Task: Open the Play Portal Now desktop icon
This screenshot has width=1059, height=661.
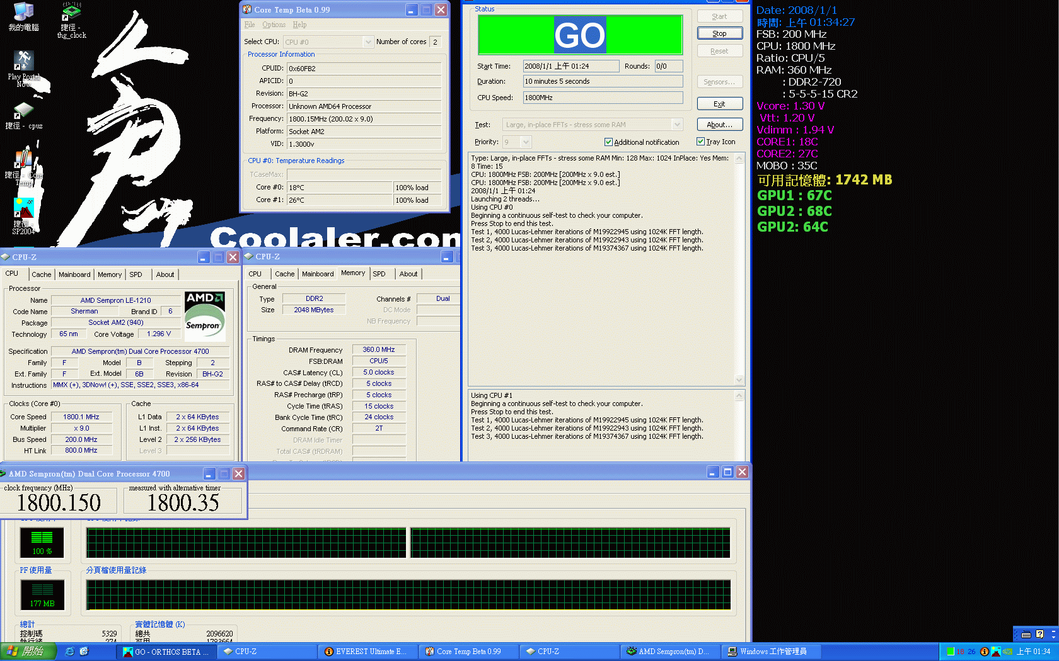Action: (x=23, y=68)
